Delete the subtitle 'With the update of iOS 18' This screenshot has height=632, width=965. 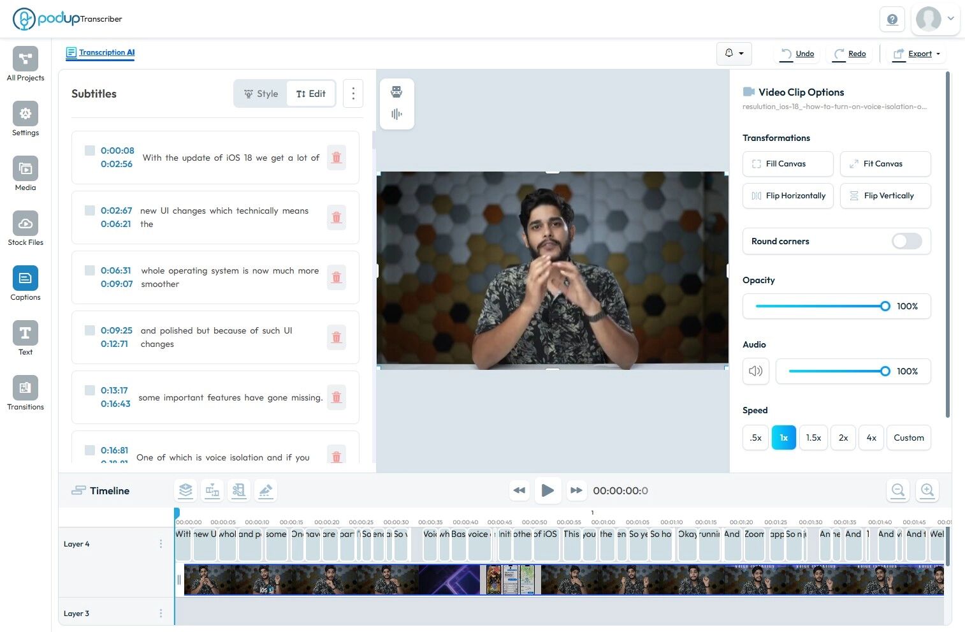(x=337, y=158)
